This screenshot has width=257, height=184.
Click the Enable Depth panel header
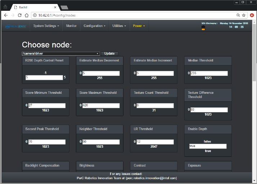208,129
